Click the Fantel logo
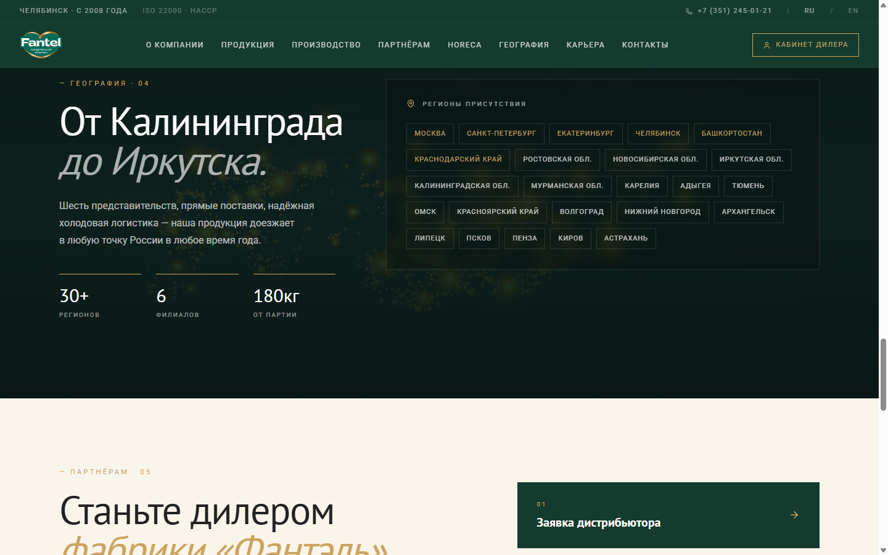The width and height of the screenshot is (888, 555). point(41,44)
